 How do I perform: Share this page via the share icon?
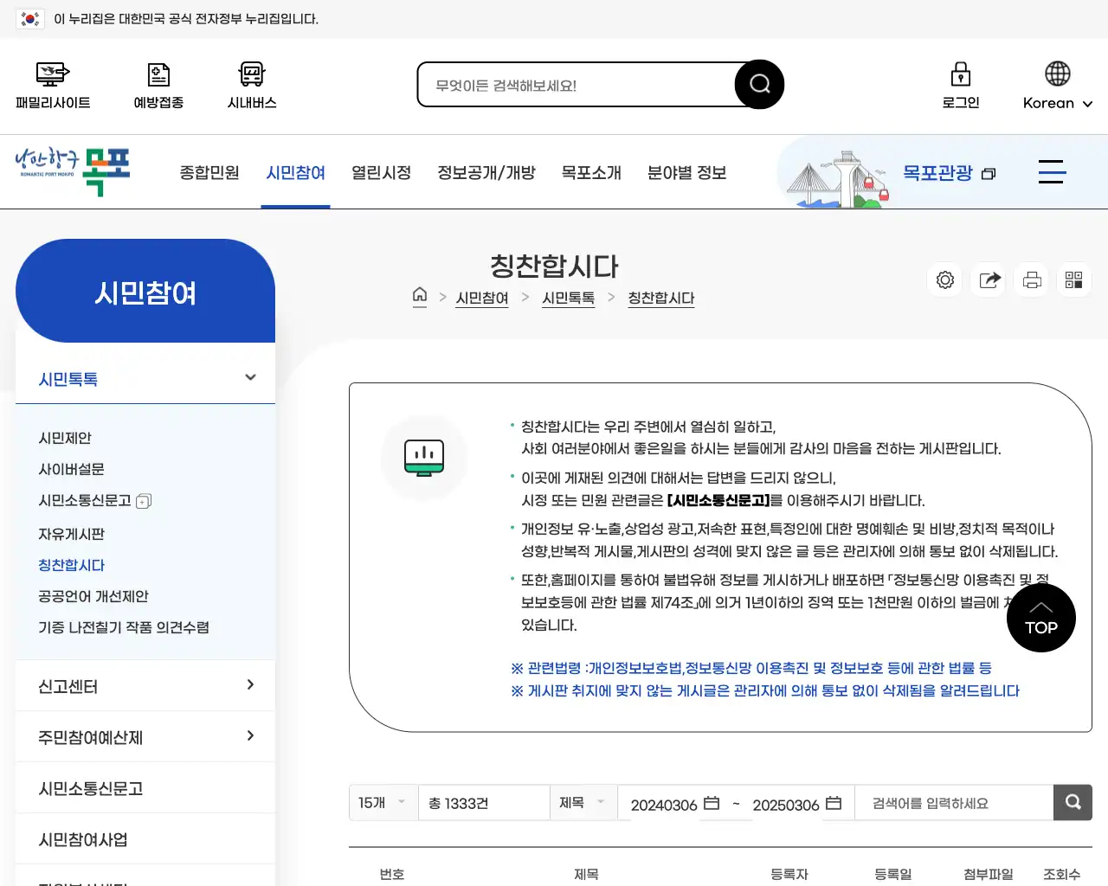pos(988,279)
